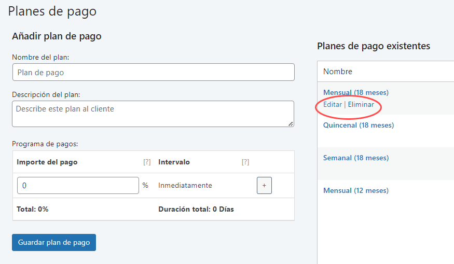Click the Nombre del plan label
The width and height of the screenshot is (454, 264).
[x=40, y=57]
